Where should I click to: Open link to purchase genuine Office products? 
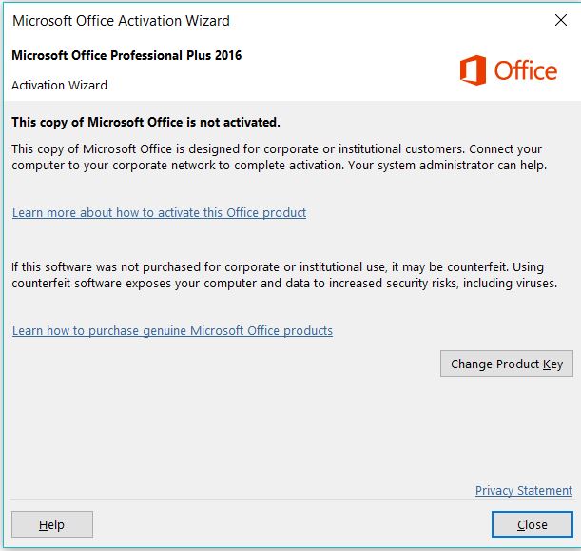(x=172, y=331)
